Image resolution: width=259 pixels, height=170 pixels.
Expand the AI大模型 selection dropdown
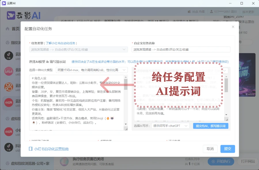pyautogui.click(x=91, y=70)
